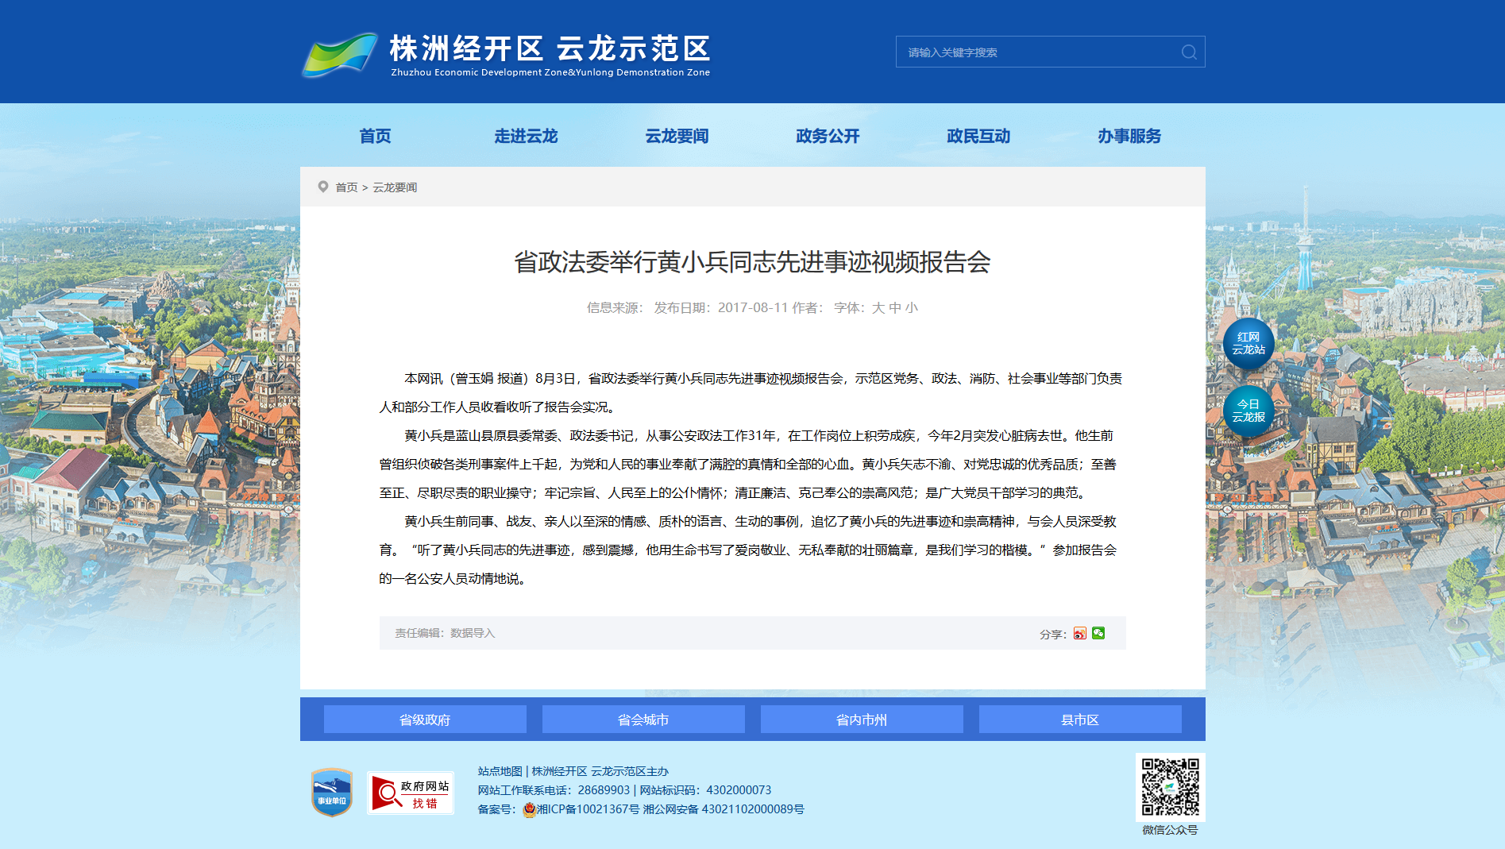Click the site logo at top
The image size is (1505, 849).
pyautogui.click(x=506, y=55)
